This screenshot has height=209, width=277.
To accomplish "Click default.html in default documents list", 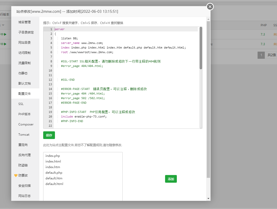I will tap(54, 184).
